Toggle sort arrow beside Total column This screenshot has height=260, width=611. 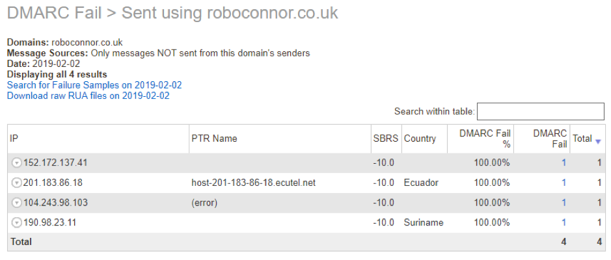598,142
